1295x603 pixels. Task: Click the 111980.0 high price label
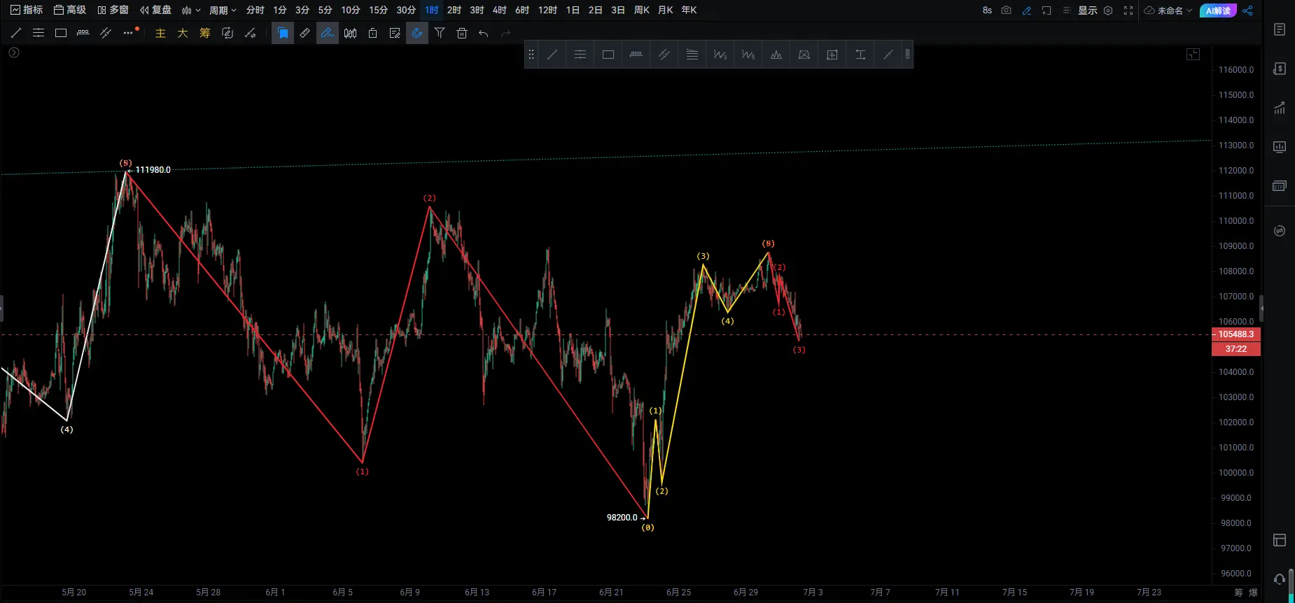point(153,170)
